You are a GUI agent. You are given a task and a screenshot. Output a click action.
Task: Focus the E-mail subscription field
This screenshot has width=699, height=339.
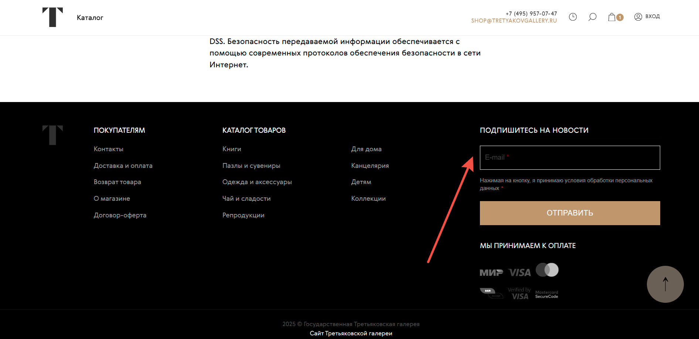point(570,157)
